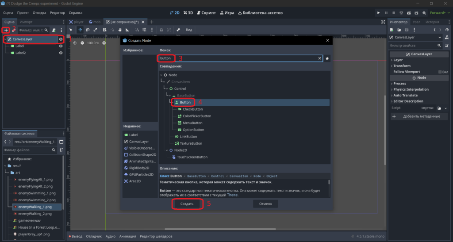This screenshot has width=453, height=242.
Task: Toggle Grid Snap option in toolbar
Action: tap(144, 30)
